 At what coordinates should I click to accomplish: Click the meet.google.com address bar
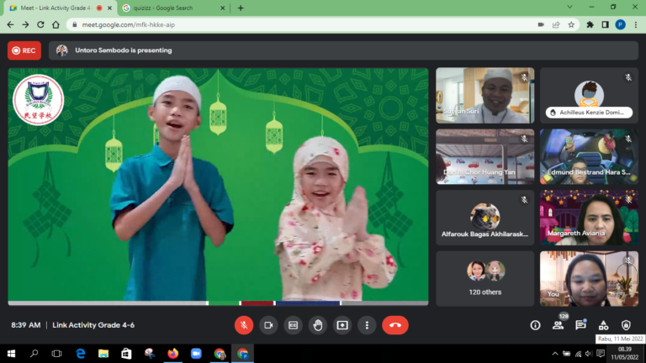294,24
